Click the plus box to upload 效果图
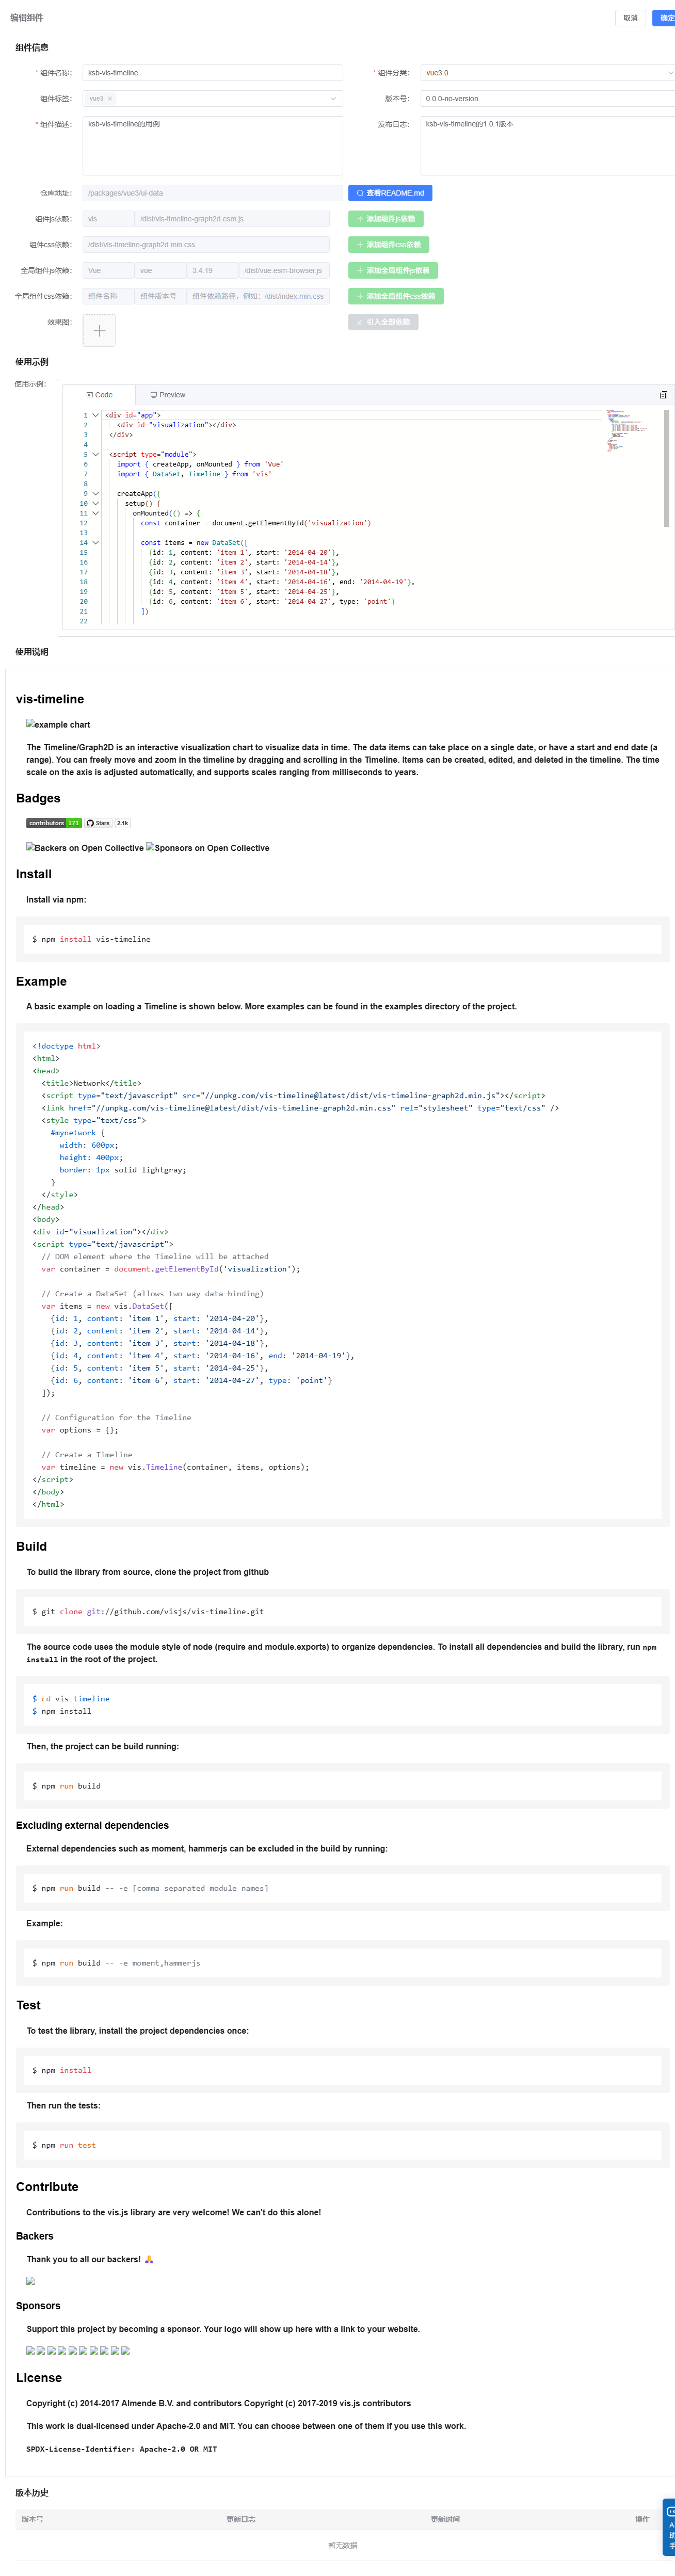Image resolution: width=675 pixels, height=2576 pixels. 99,331
